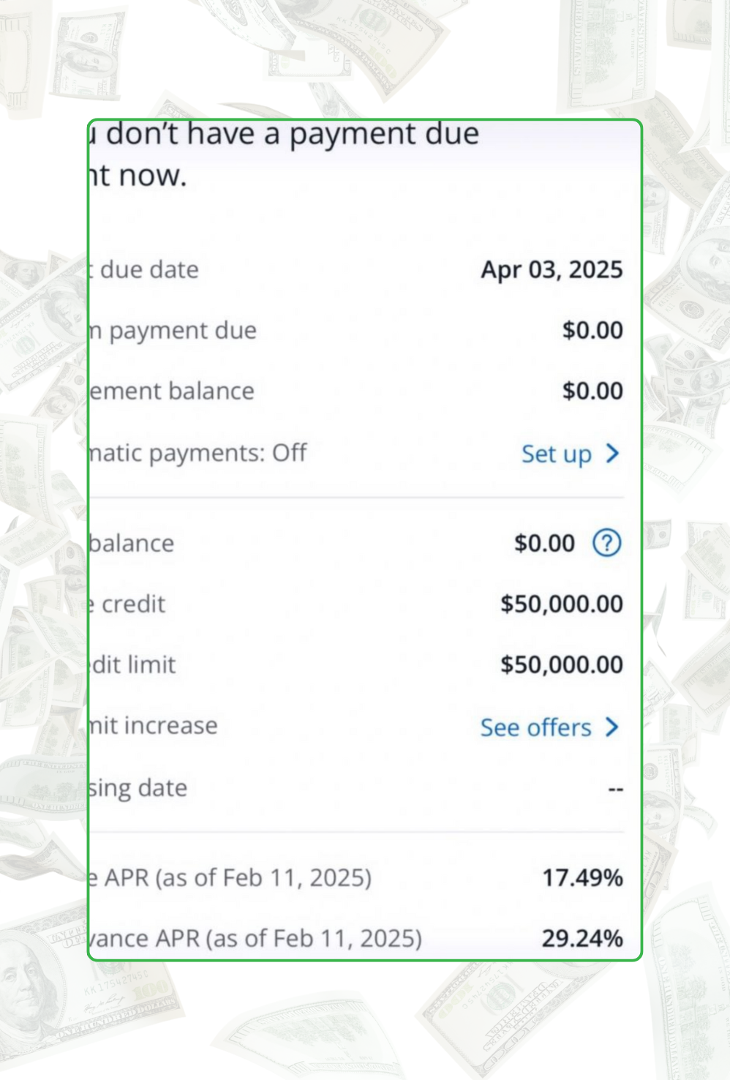Click the closing date dashes value
The width and height of the screenshot is (730, 1080).
coord(616,789)
